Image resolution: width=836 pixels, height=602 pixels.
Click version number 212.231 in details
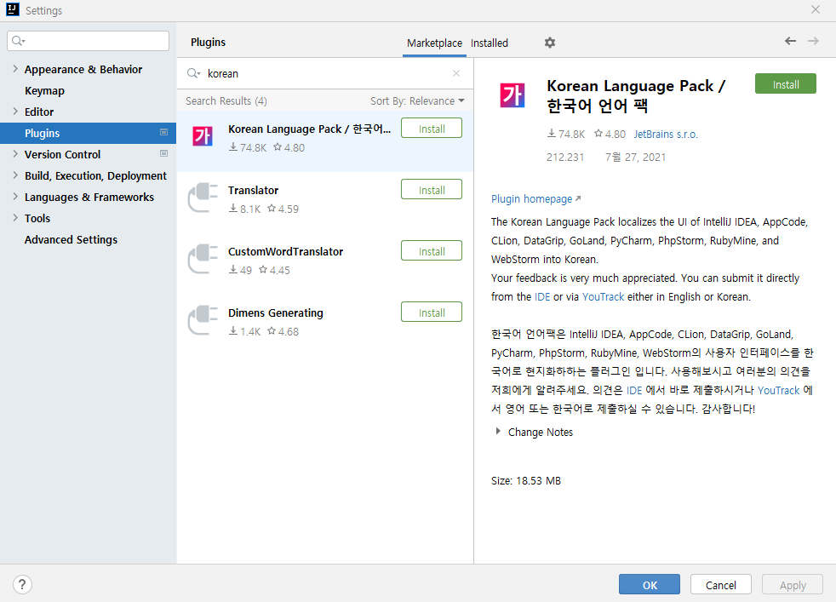[565, 158]
